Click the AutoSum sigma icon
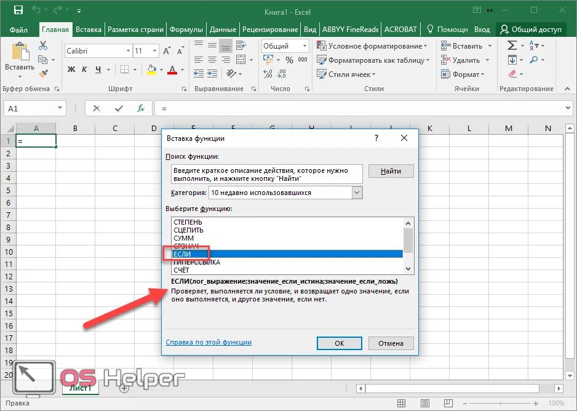Viewport: 577px width, 411px height. pos(512,46)
